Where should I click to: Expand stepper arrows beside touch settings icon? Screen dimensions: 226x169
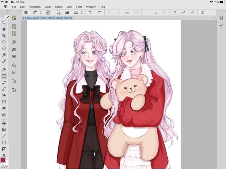[x=41, y=13]
